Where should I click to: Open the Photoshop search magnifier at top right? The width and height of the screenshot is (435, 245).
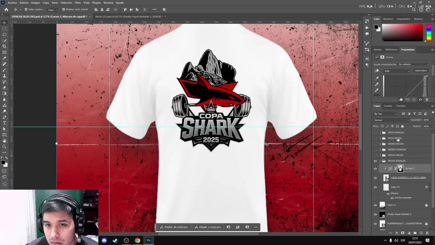point(414,10)
